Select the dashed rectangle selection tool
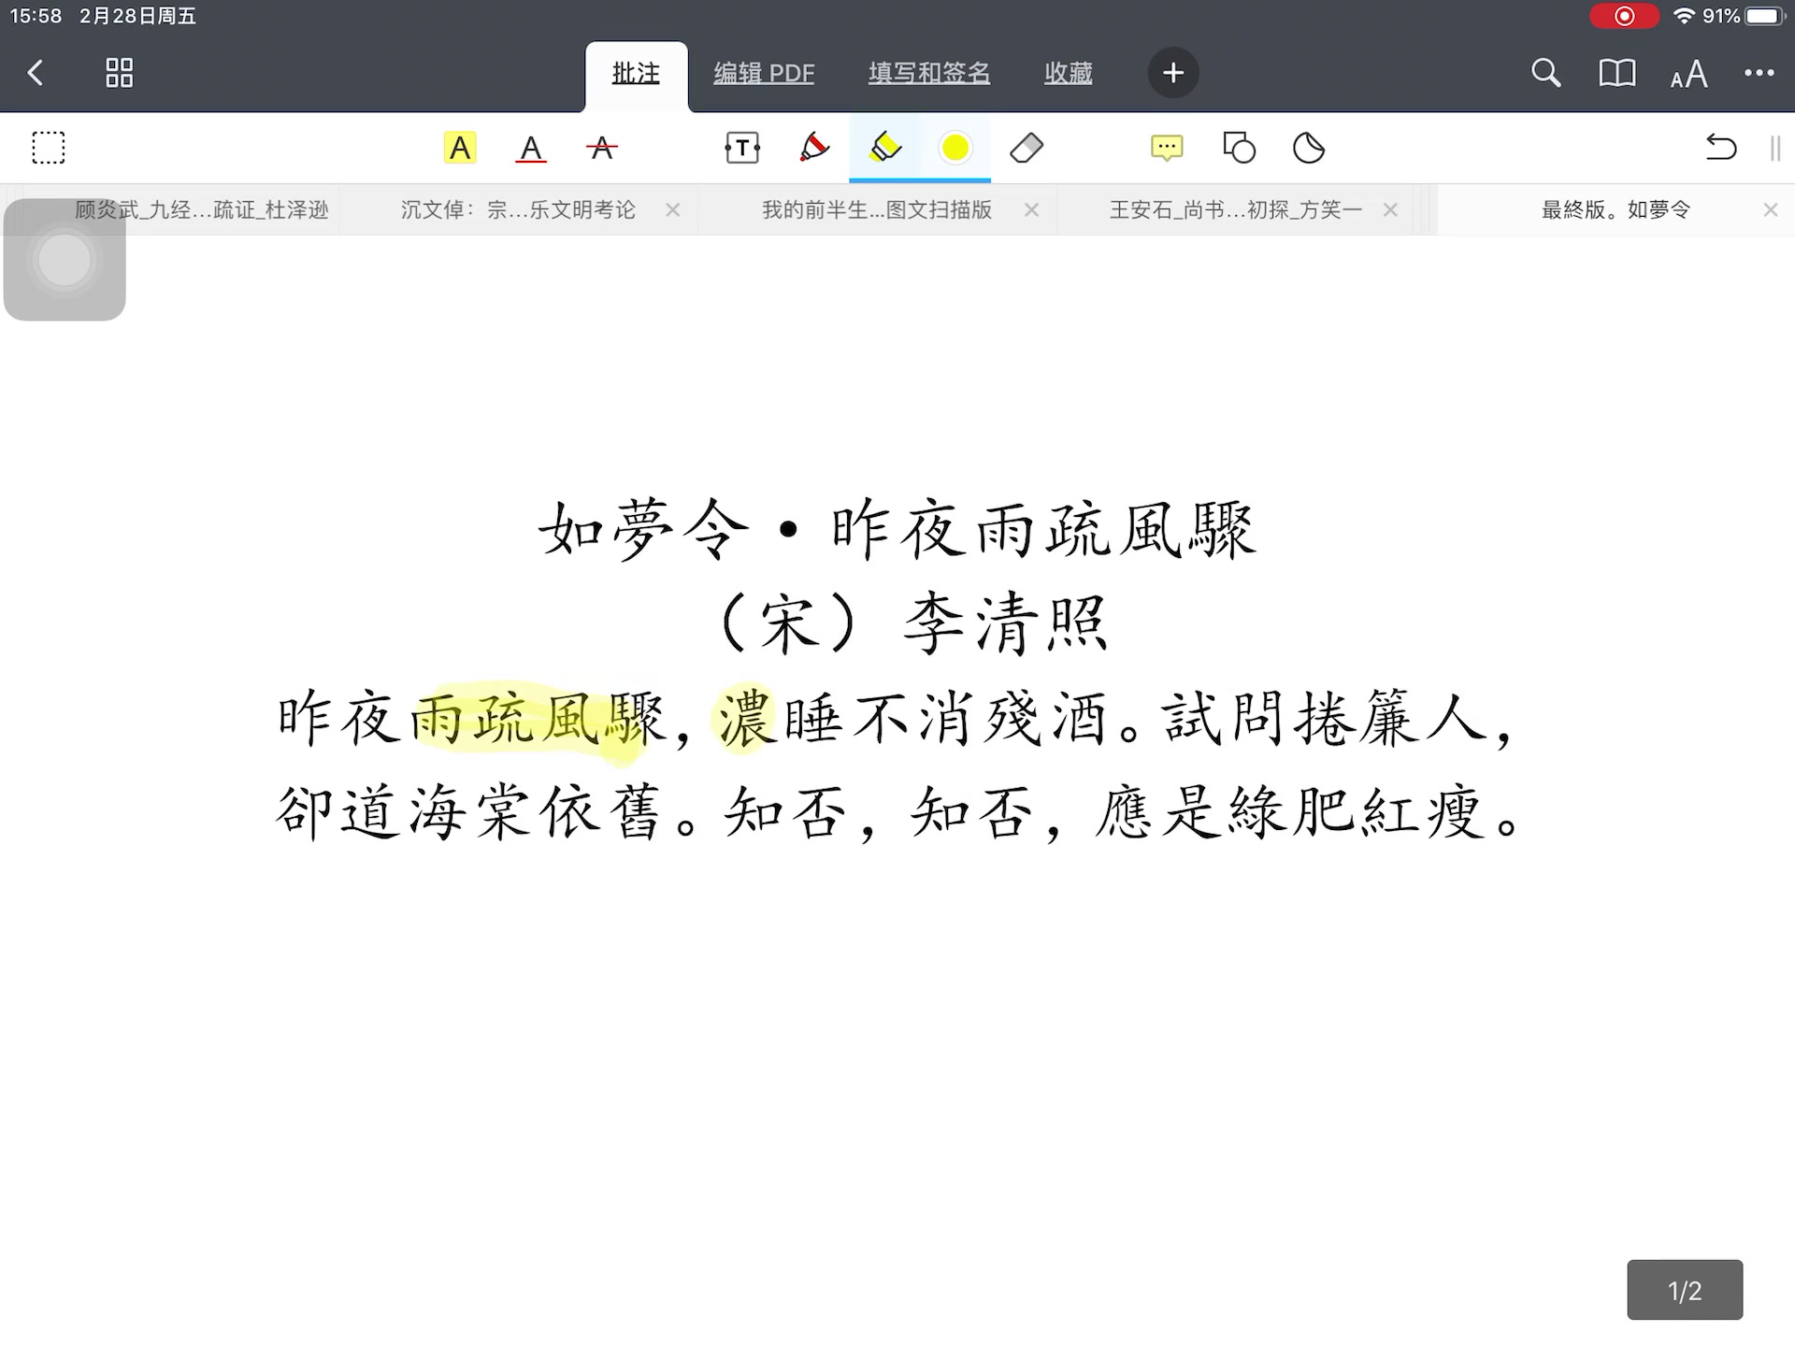Image resolution: width=1795 pixels, height=1346 pixels. 49,148
